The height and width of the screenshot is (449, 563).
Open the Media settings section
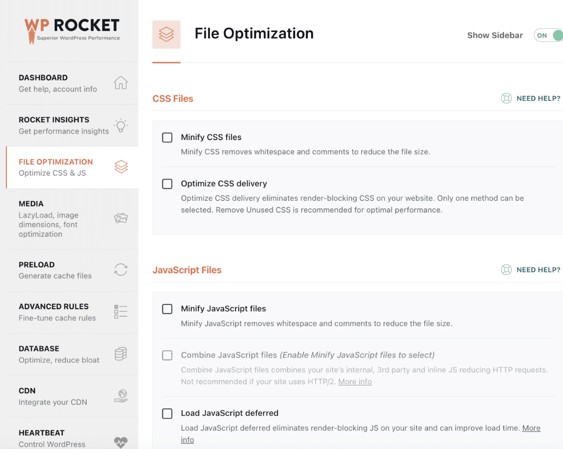pyautogui.click(x=72, y=219)
